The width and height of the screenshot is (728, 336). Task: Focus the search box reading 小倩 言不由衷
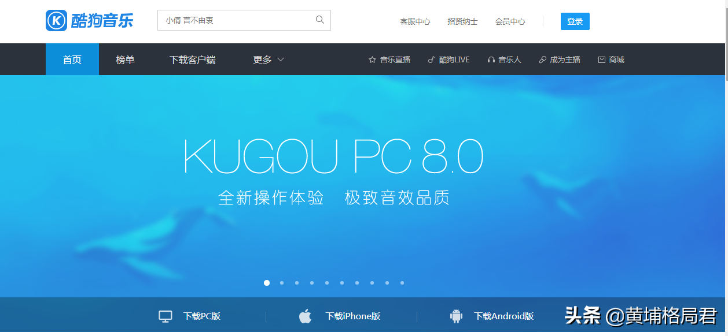244,20
